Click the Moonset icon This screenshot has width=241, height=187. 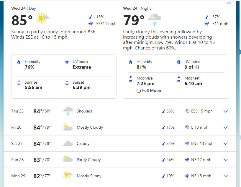click(179, 79)
